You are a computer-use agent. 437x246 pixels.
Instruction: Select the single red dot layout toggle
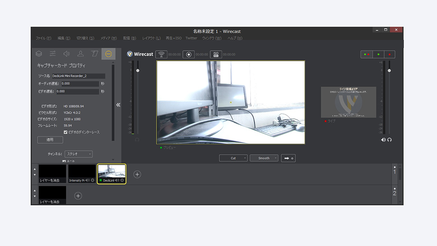pyautogui.click(x=389, y=54)
